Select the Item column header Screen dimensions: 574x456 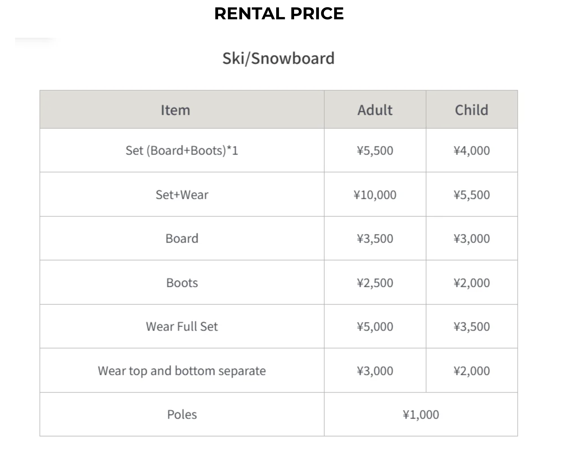pyautogui.click(x=175, y=110)
